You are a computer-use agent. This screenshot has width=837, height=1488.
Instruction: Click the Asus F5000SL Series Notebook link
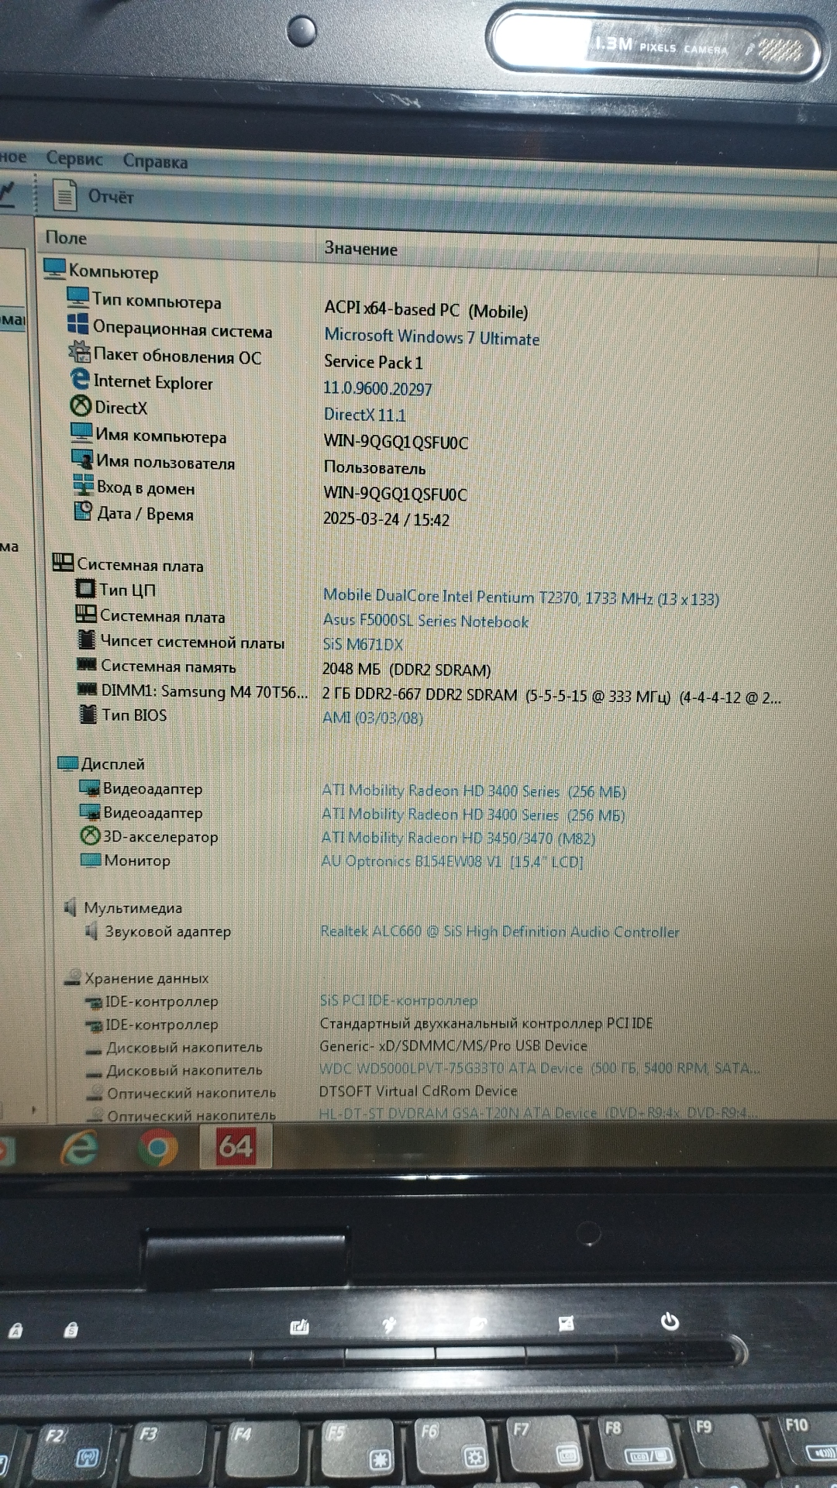point(425,622)
